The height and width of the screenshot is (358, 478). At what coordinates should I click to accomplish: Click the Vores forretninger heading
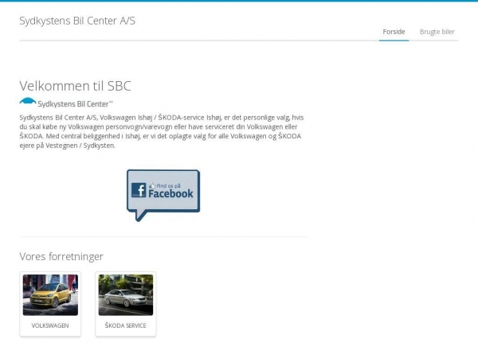pos(61,256)
